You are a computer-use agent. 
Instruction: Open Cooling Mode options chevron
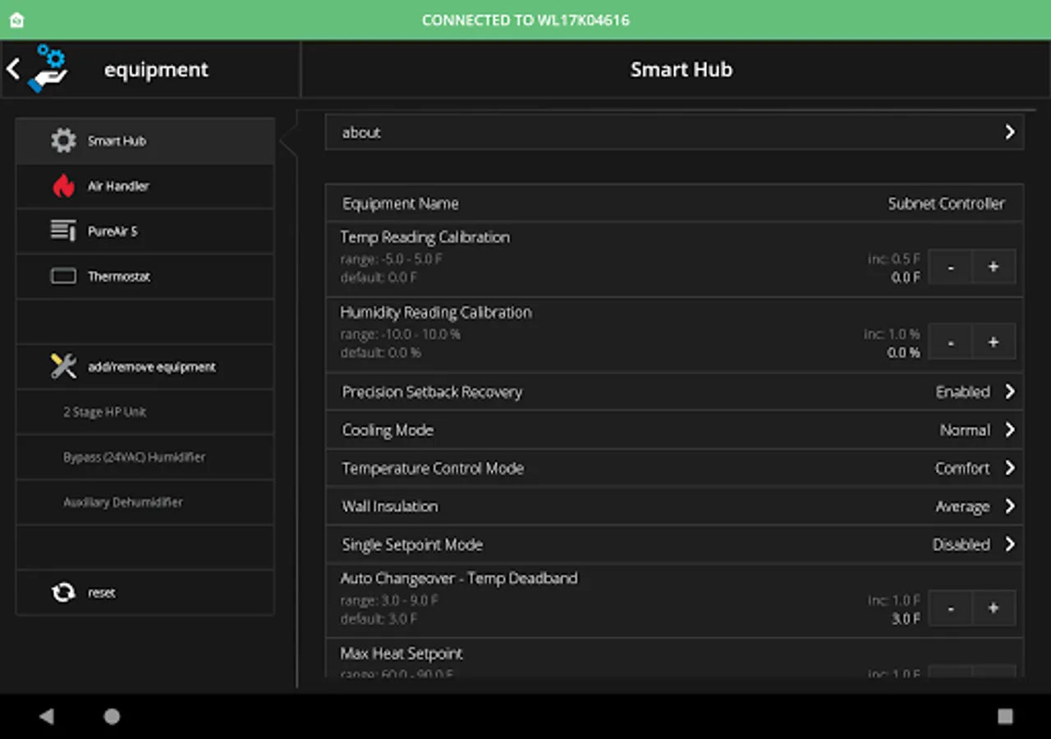pyautogui.click(x=1009, y=429)
